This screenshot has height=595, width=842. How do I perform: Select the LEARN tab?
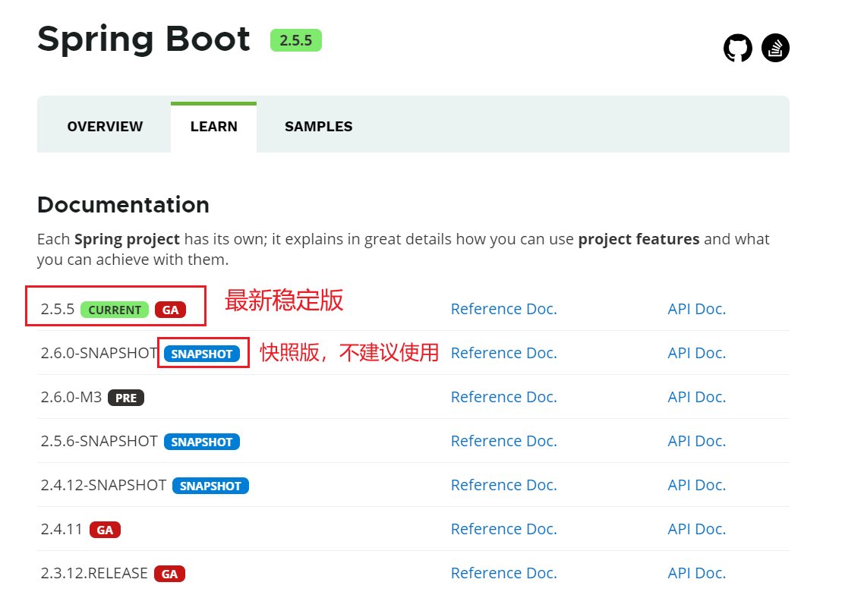point(213,127)
